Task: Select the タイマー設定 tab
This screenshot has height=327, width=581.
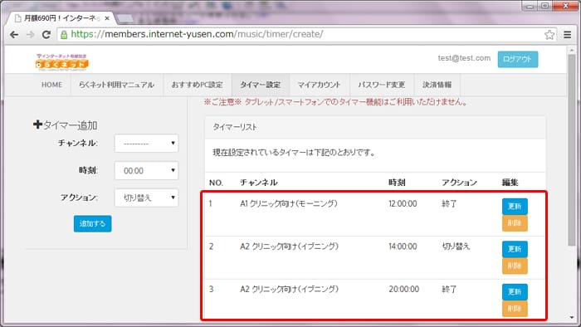Action: click(261, 85)
